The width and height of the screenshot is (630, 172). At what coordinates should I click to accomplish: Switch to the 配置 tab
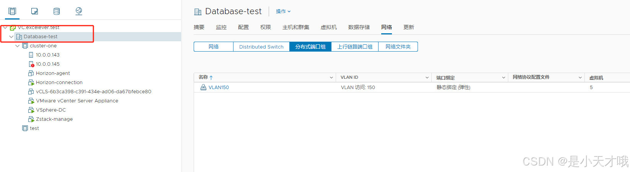pos(243,27)
